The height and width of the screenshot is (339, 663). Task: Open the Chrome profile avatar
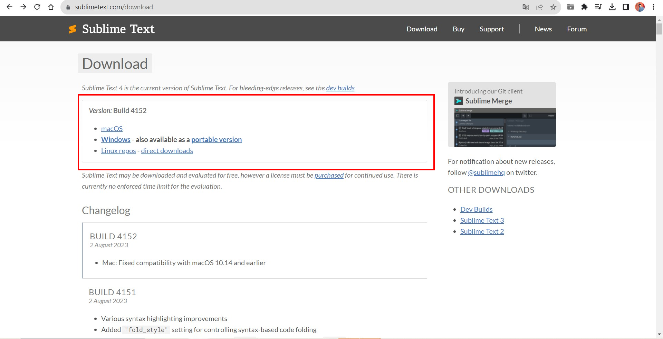pos(640,7)
